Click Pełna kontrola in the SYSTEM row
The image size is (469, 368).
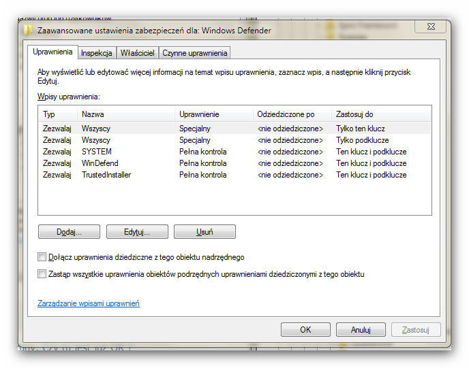click(x=202, y=152)
